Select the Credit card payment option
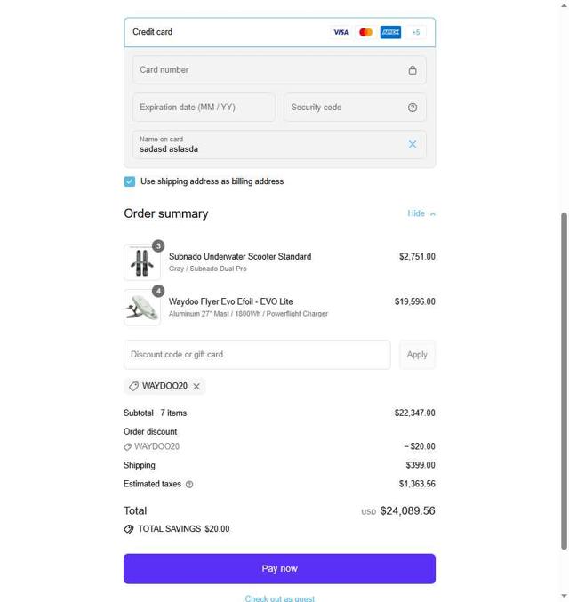 (153, 32)
